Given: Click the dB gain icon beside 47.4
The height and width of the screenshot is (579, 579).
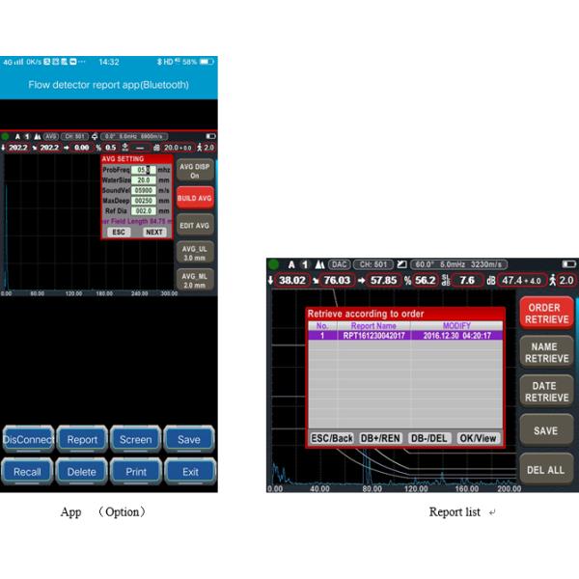Looking at the screenshot, I should 489,281.
